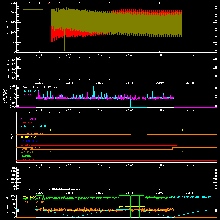Screen dimensions: 220x220
Task: Select the red X legend line sample
Action: [x=33, y=6]
